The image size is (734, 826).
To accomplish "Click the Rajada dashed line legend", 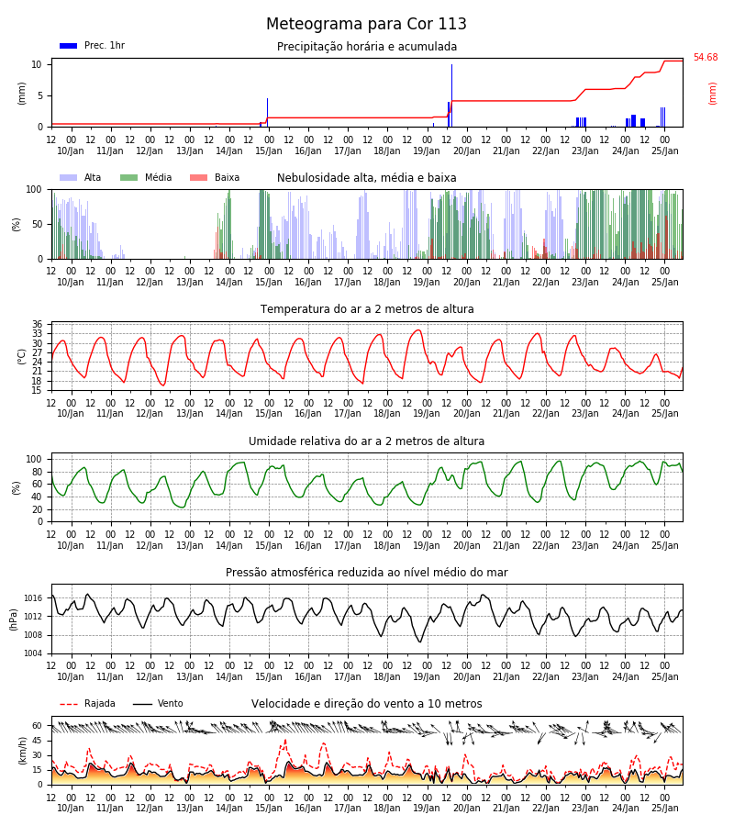I will [x=69, y=704].
